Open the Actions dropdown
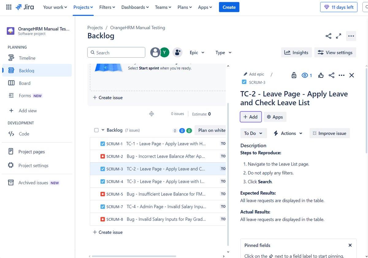Screen dimensions: 368x258 (288, 133)
